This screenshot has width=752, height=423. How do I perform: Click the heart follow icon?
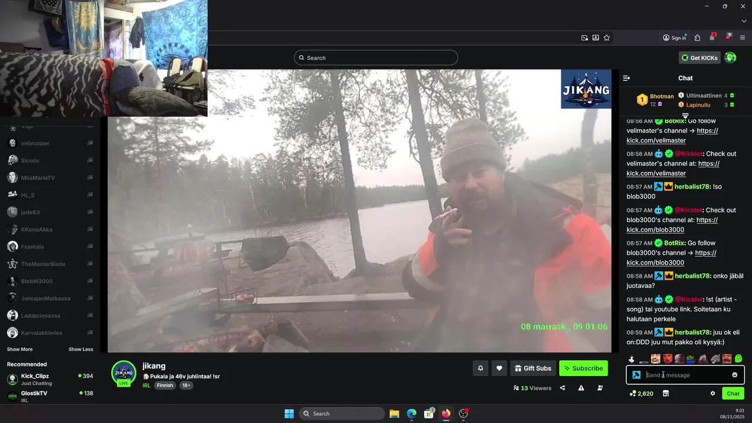click(x=499, y=368)
